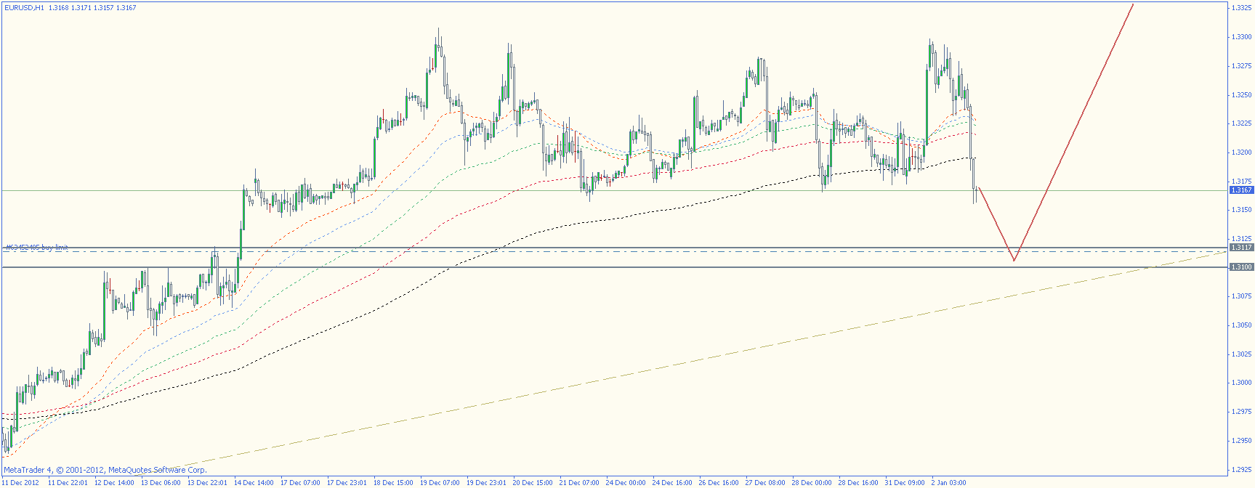The height and width of the screenshot is (488, 1255).
Task: Select the 28 Dec 00:00 time axis label
Action: point(812,482)
